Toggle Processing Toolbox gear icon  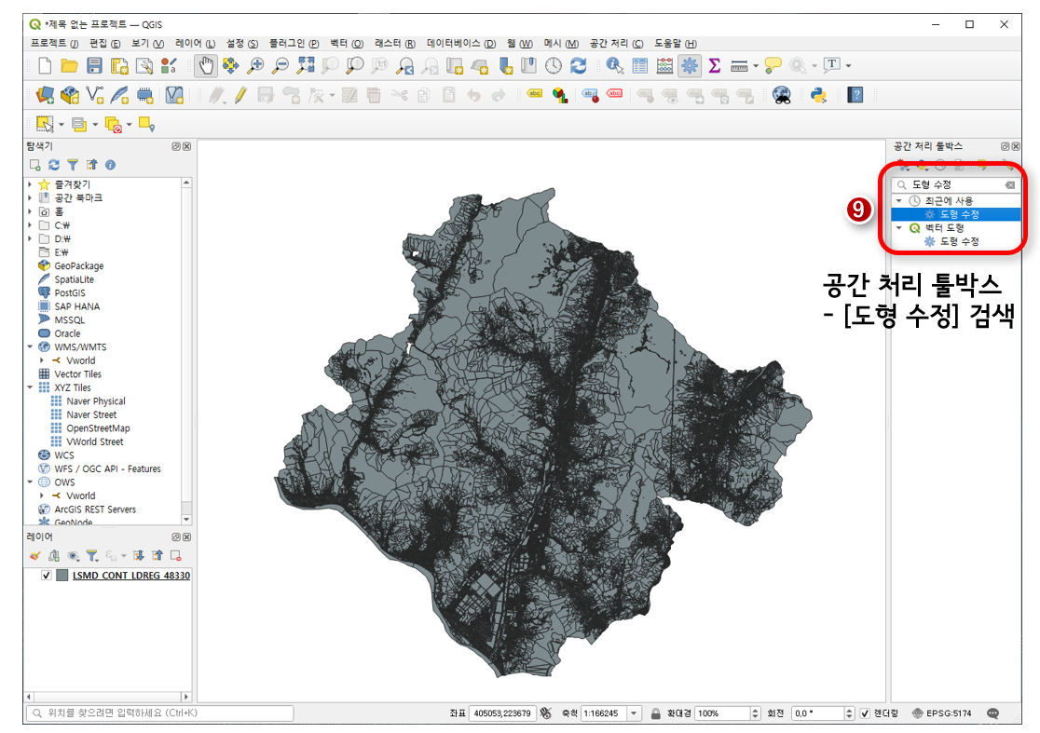[690, 65]
